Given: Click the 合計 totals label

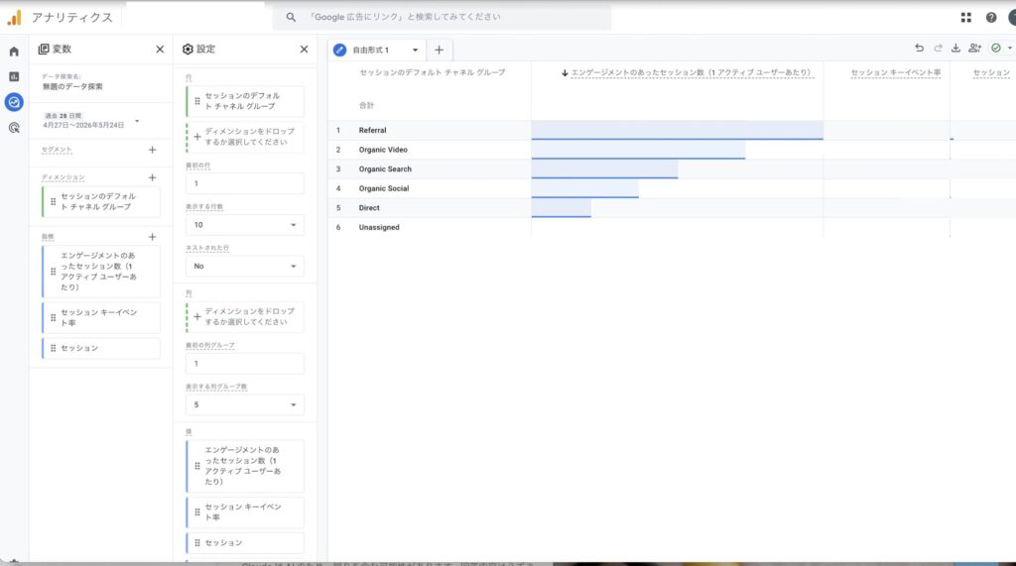Looking at the screenshot, I should (x=367, y=105).
